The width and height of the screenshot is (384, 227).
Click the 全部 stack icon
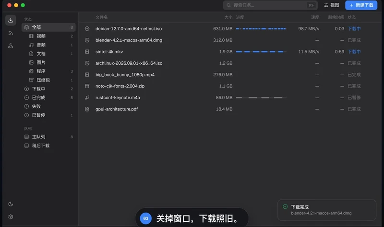pos(27,27)
